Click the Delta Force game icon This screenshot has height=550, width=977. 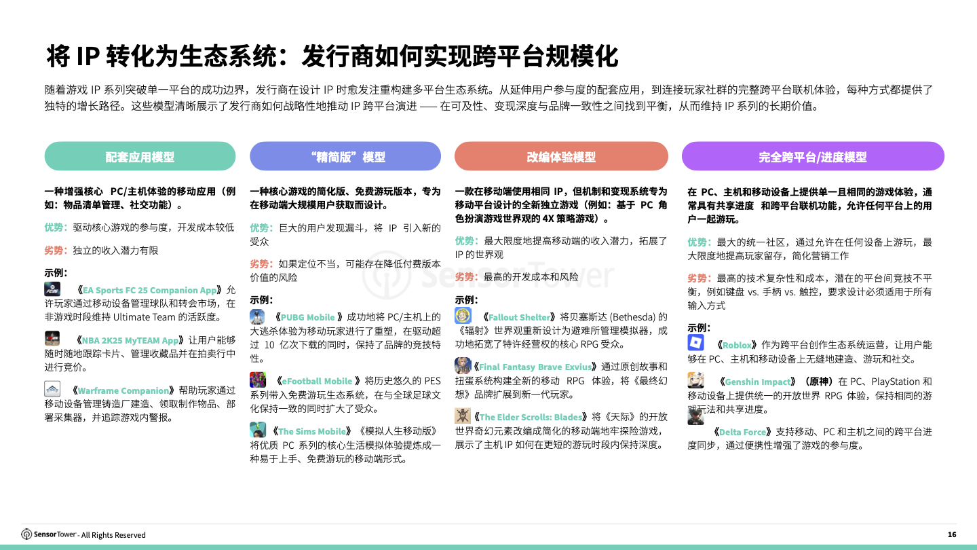pos(696,416)
